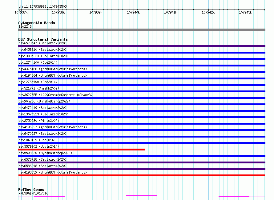The width and height of the screenshot is (274, 200).
Task: Open dgv90n206 (ByrskaBishop2022) label
Action: point(44,101)
